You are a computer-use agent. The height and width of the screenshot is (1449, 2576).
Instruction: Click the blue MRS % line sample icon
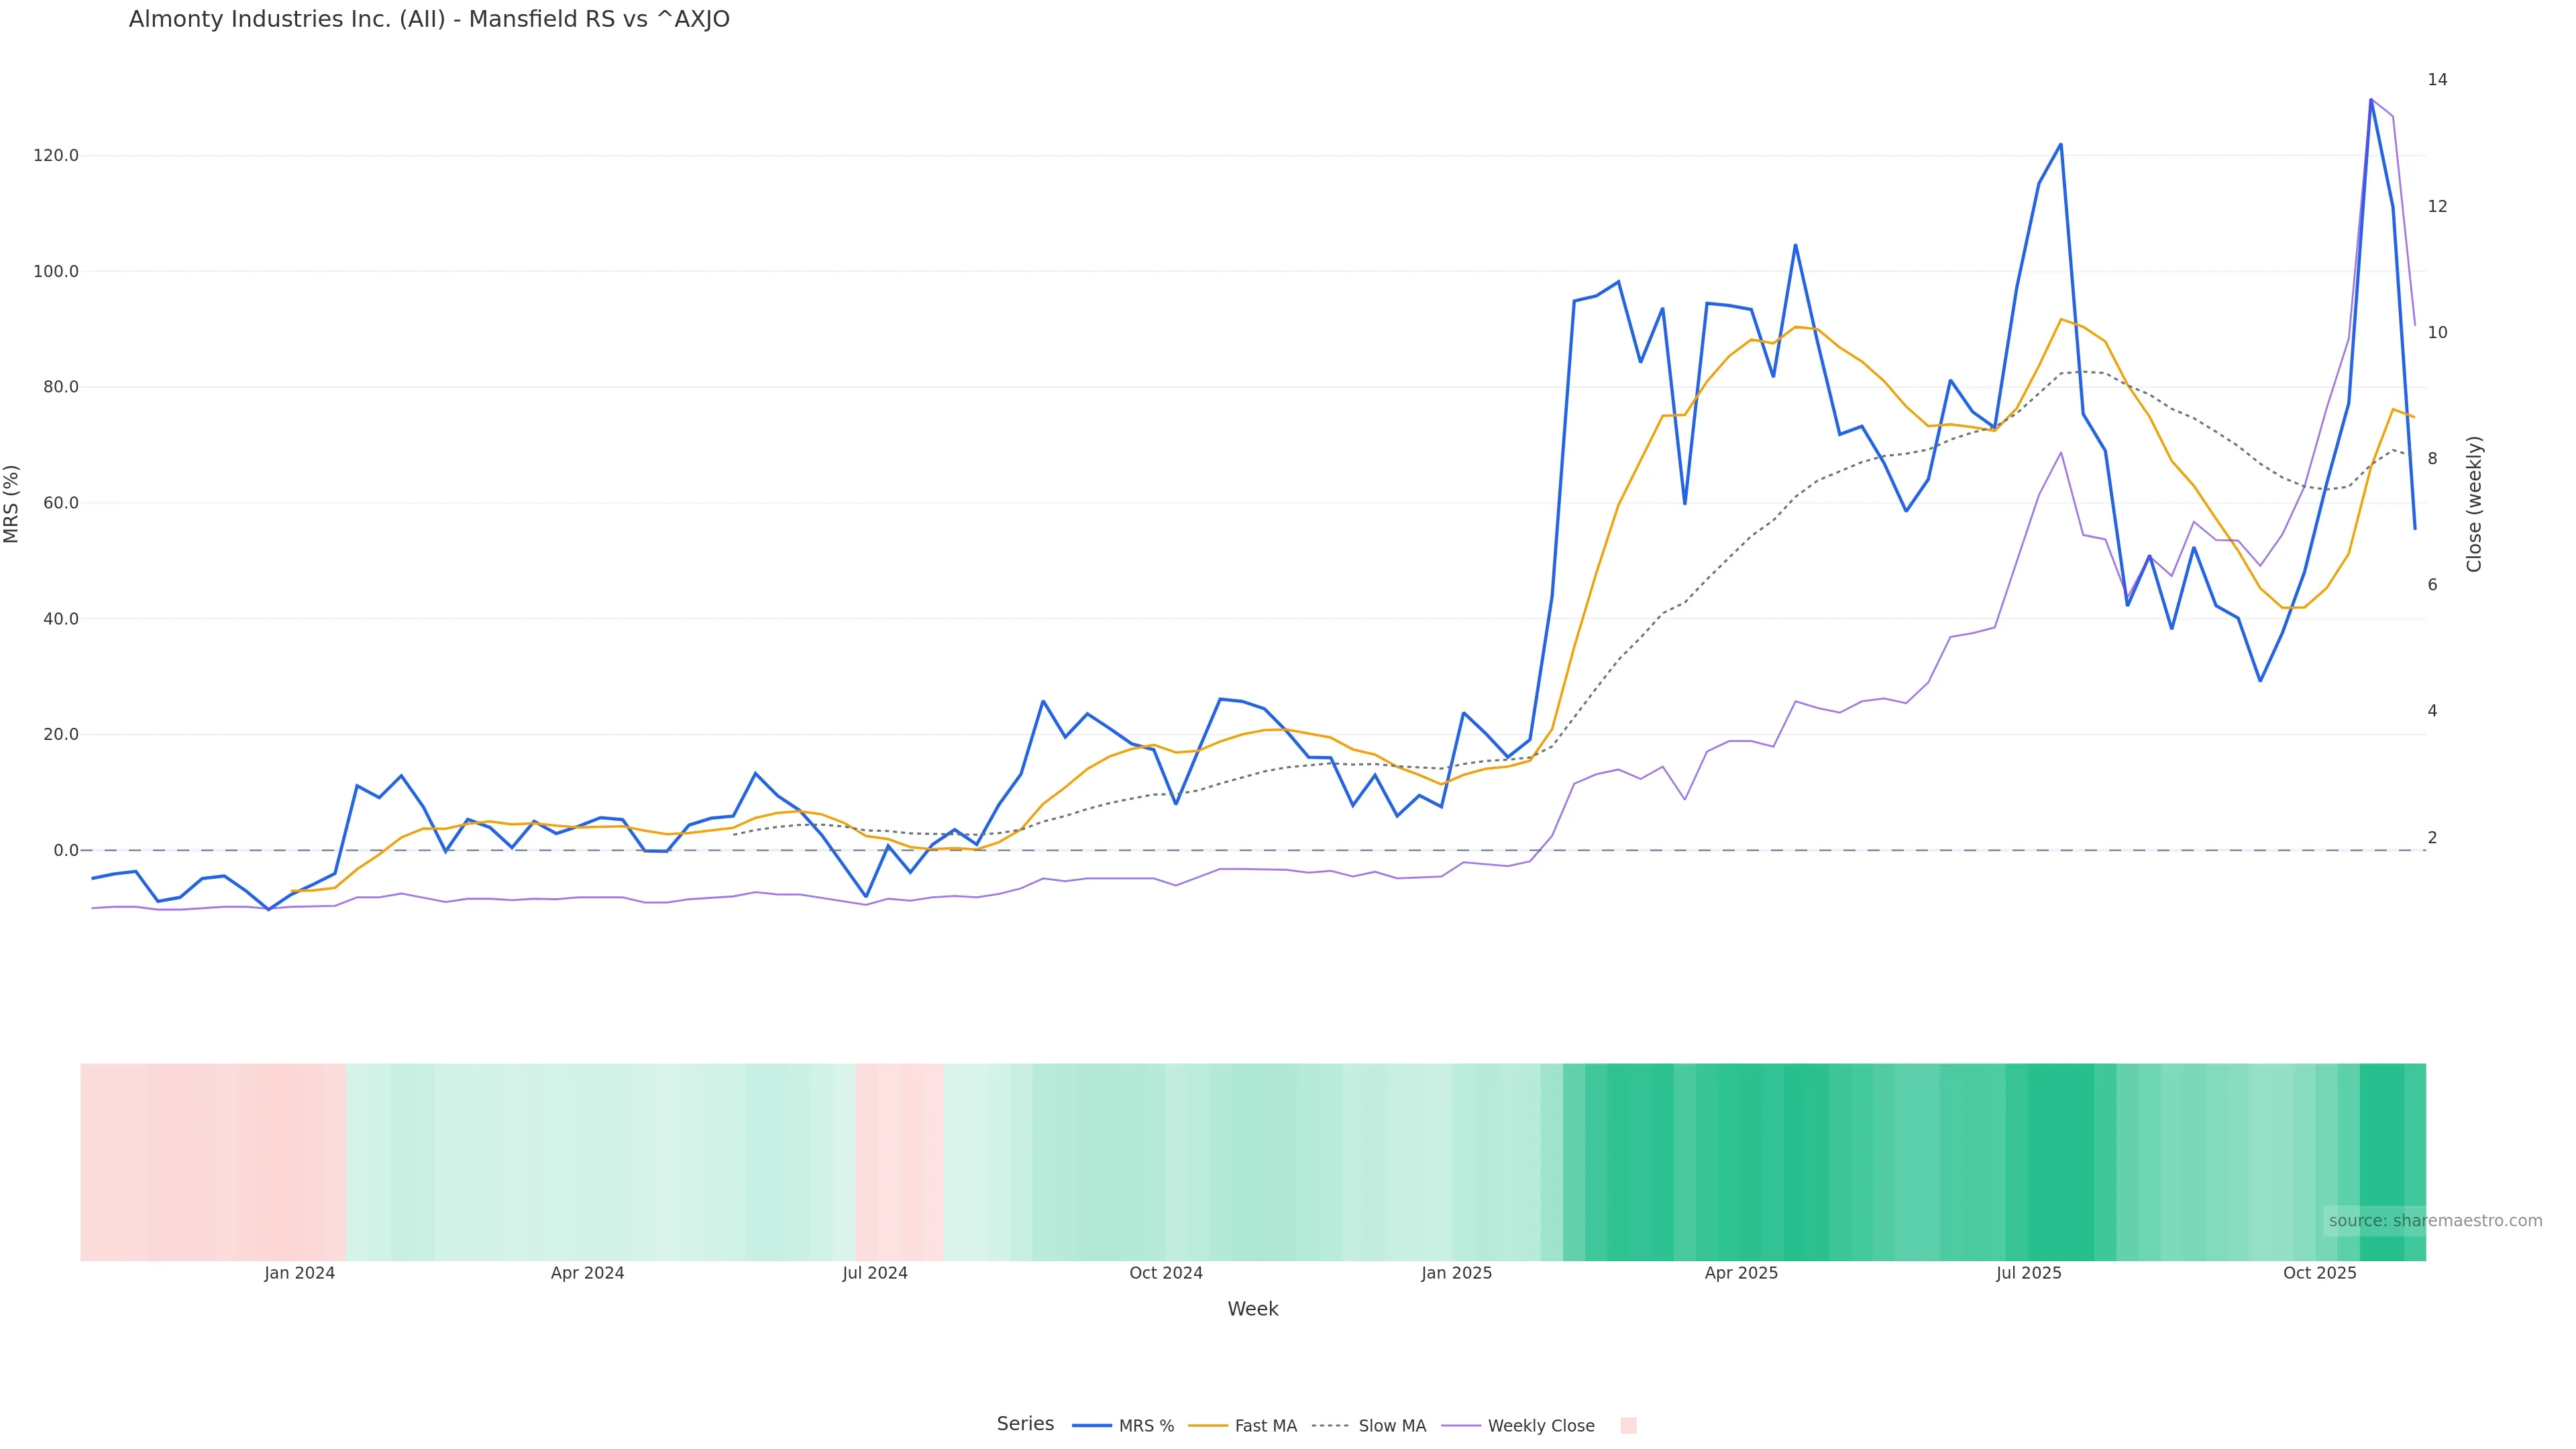point(1092,1426)
